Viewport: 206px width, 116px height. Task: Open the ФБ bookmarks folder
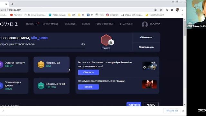81,15
